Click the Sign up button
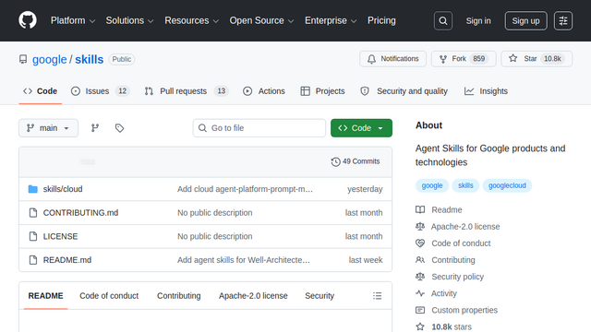This screenshot has width=591, height=332. pos(525,20)
